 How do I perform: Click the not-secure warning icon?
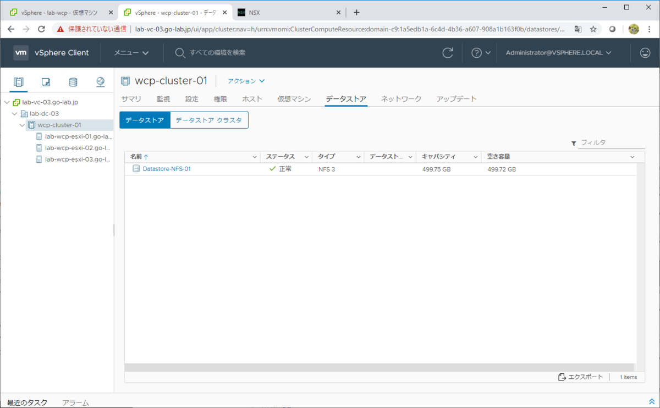61,29
